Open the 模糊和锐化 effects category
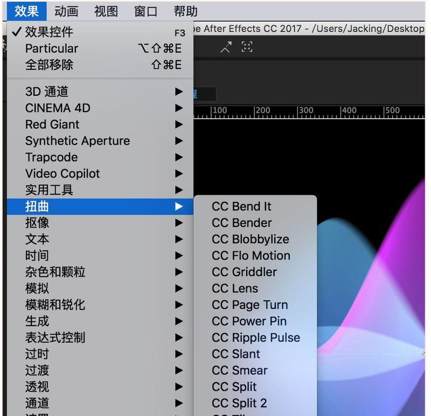Screen dimensions: 431x416 [x=100, y=305]
